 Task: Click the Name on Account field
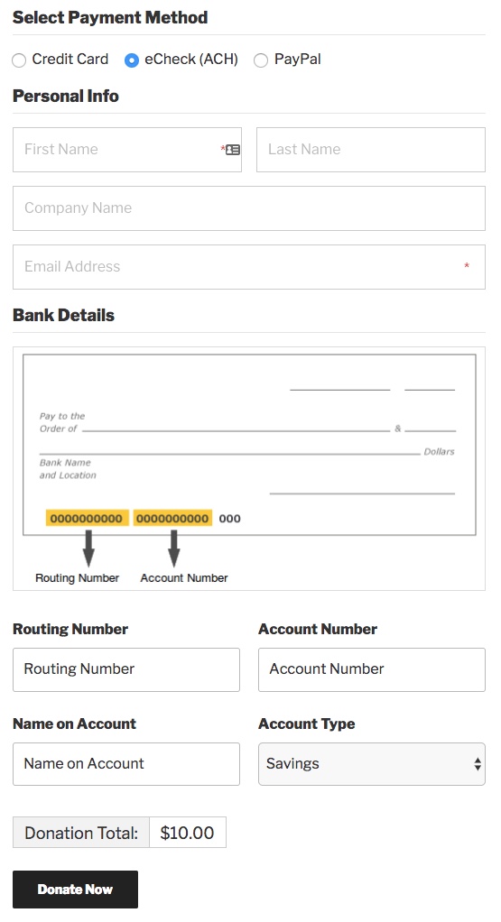tap(126, 764)
